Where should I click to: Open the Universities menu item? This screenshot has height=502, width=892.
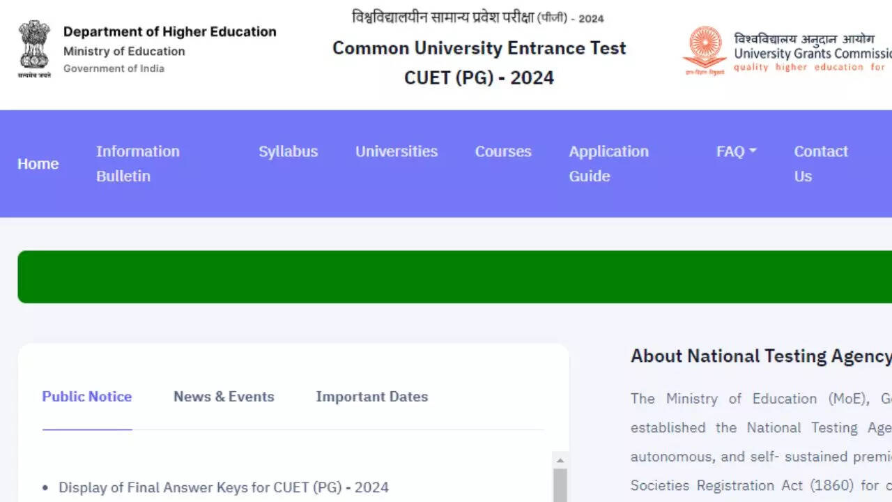(397, 151)
